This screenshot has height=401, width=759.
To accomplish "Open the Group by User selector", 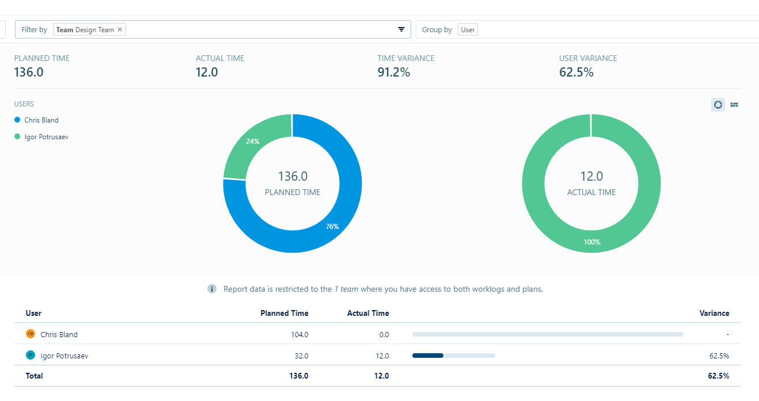I will 468,29.
